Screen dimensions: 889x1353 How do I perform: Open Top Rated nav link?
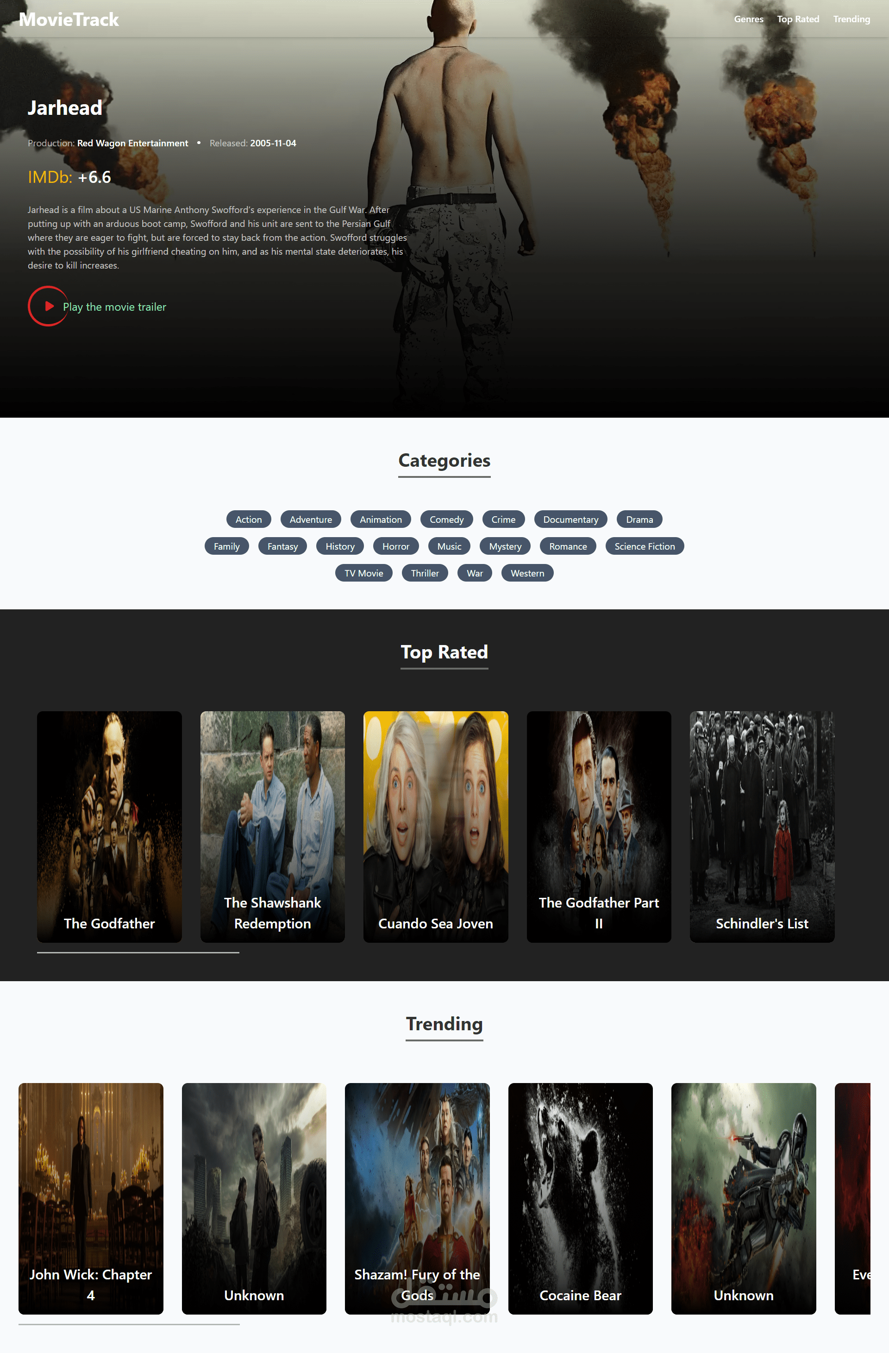pos(797,19)
